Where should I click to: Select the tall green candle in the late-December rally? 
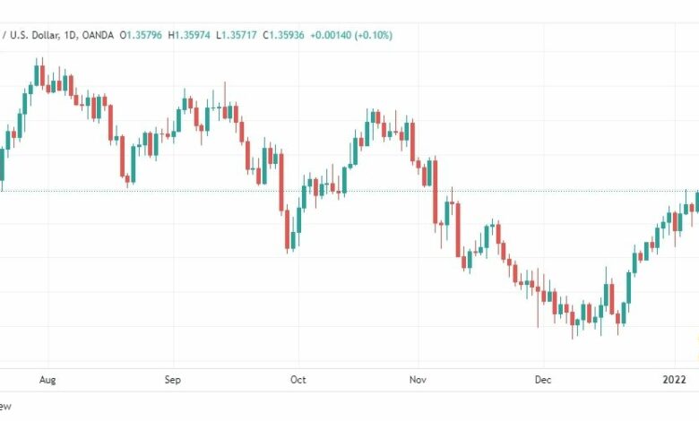point(629,288)
